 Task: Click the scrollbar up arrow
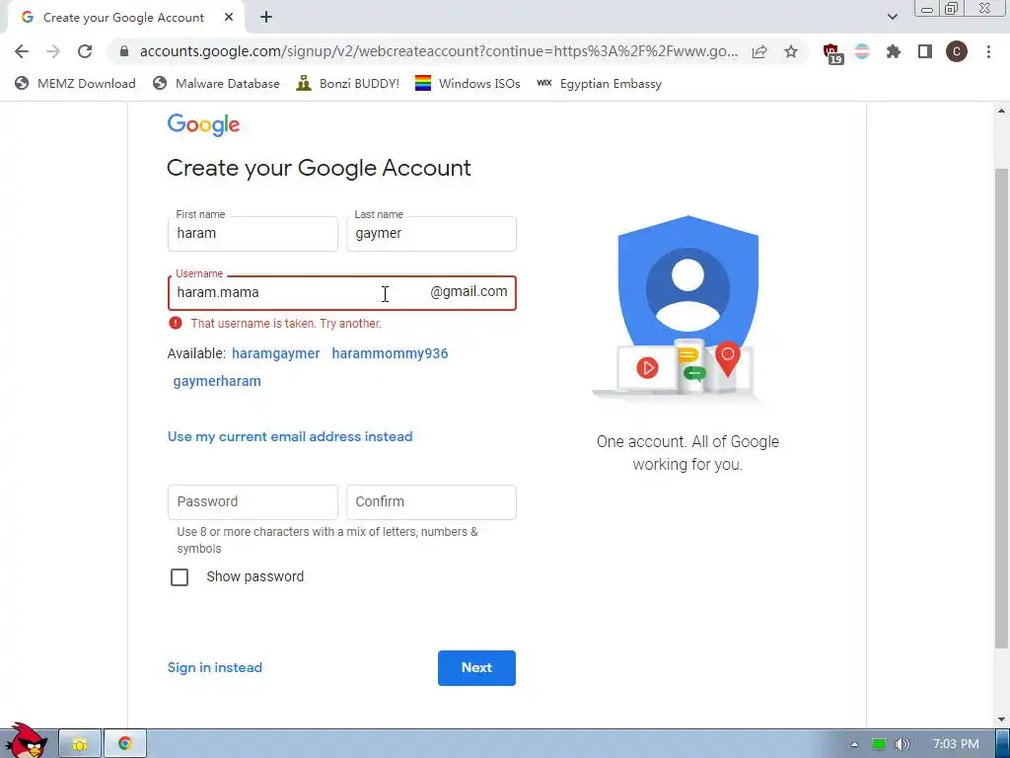1001,111
